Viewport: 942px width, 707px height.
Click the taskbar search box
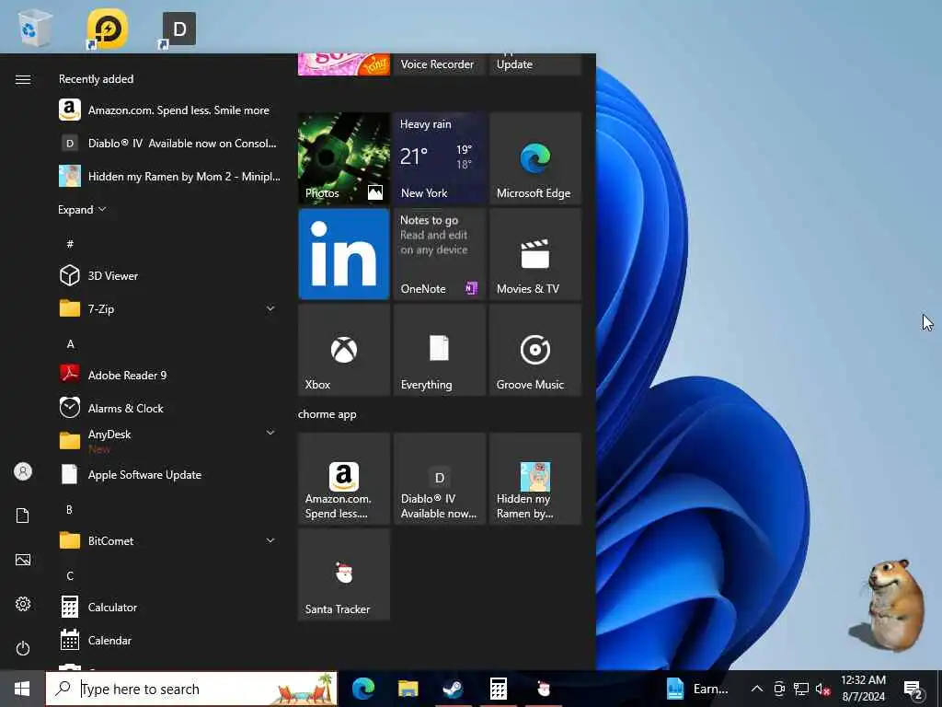[191, 689]
